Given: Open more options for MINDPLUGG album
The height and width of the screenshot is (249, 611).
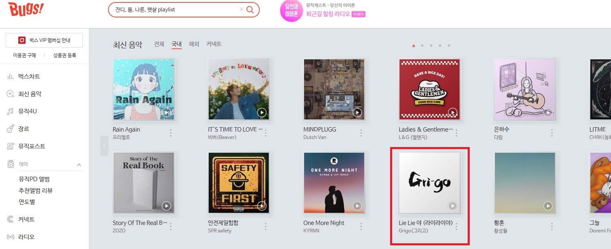Looking at the screenshot, I should tap(361, 133).
